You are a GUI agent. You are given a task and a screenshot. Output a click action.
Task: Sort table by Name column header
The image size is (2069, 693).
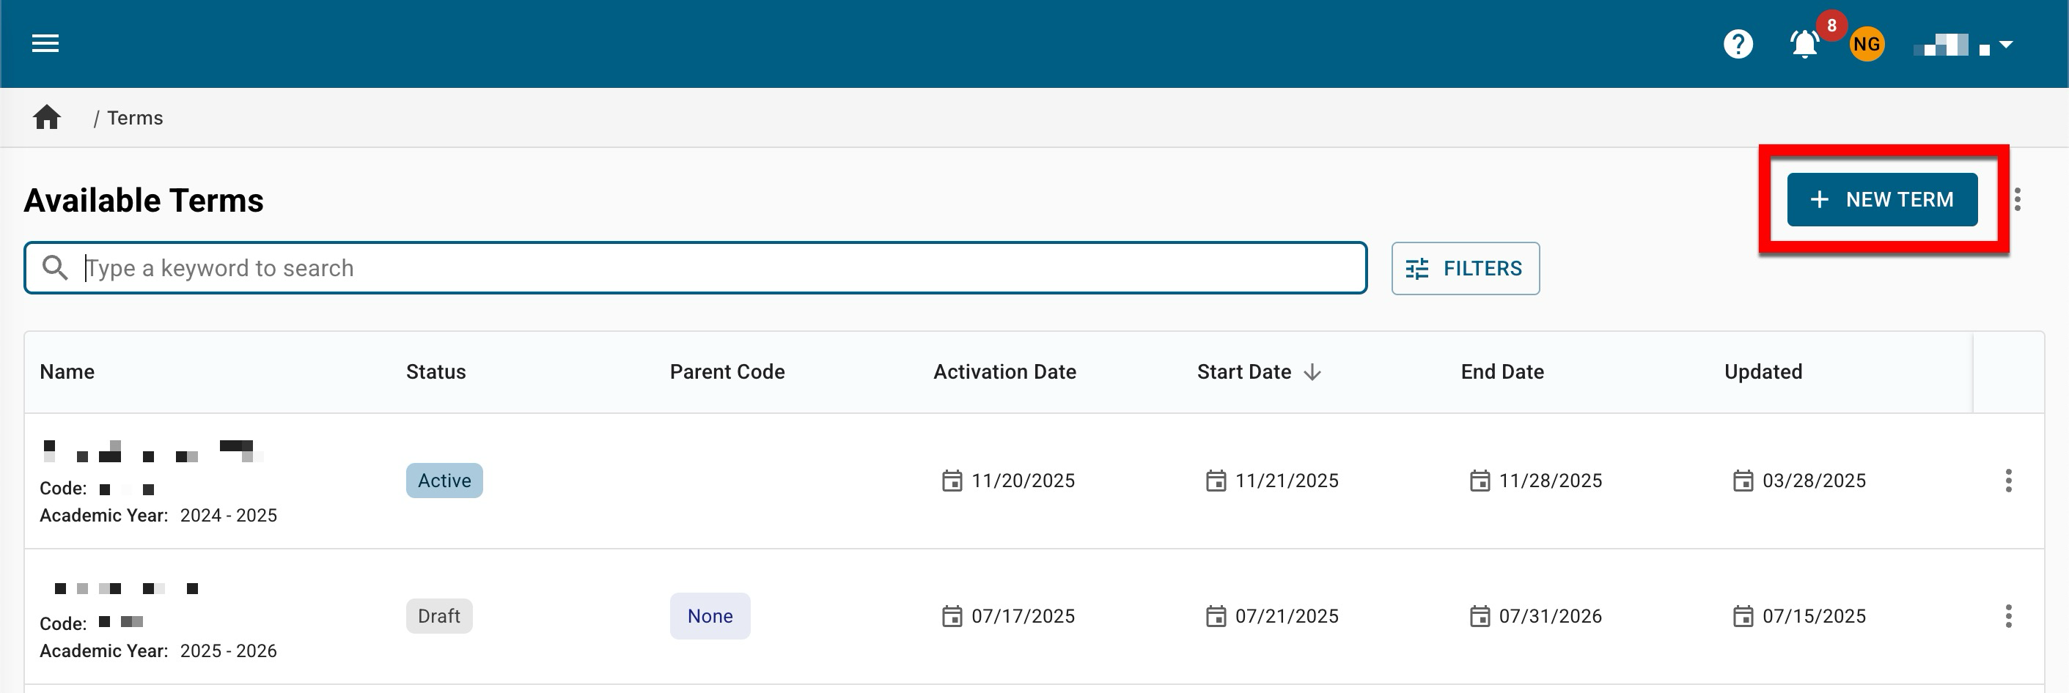(x=67, y=372)
